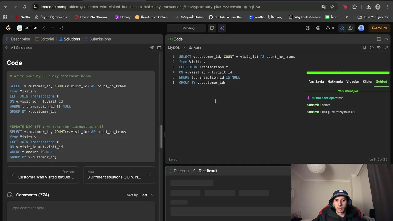Go to previous problem in SQL 50

[x=43, y=28]
